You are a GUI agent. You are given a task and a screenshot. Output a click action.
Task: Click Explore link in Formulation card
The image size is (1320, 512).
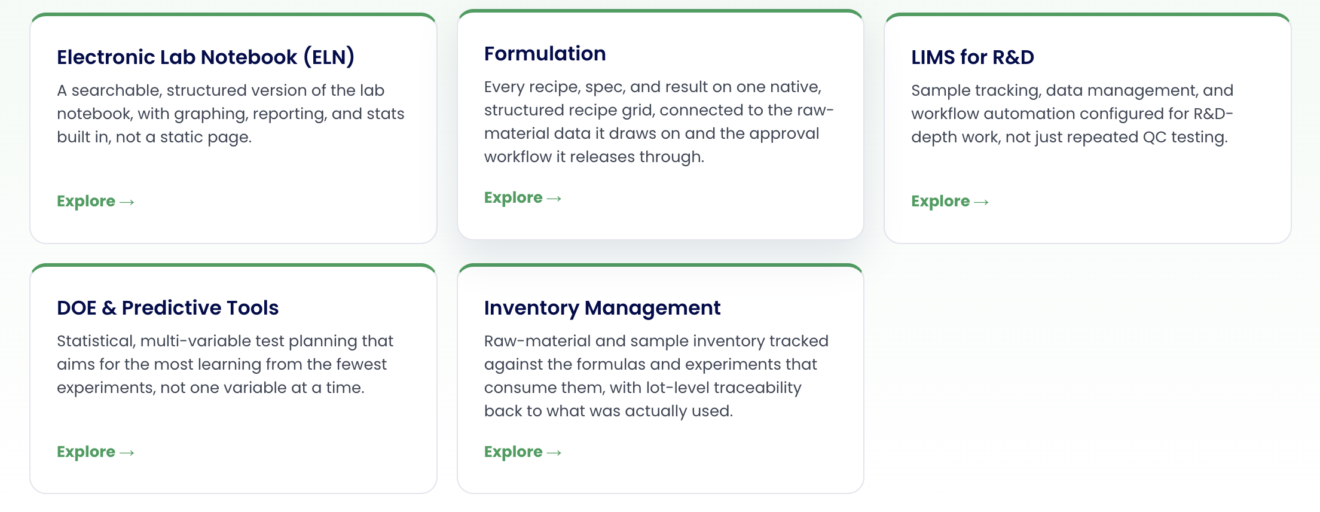(523, 198)
